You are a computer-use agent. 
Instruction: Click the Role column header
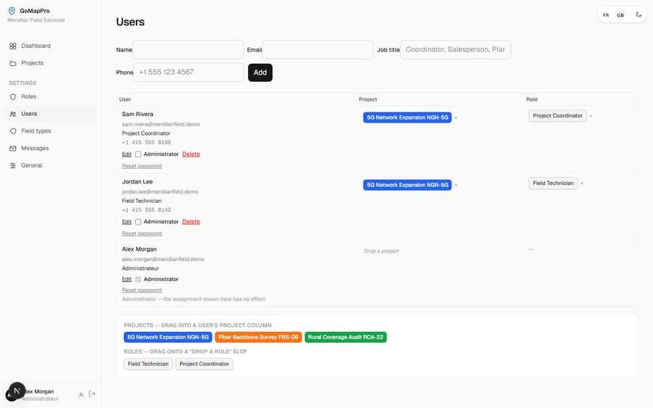(532, 99)
